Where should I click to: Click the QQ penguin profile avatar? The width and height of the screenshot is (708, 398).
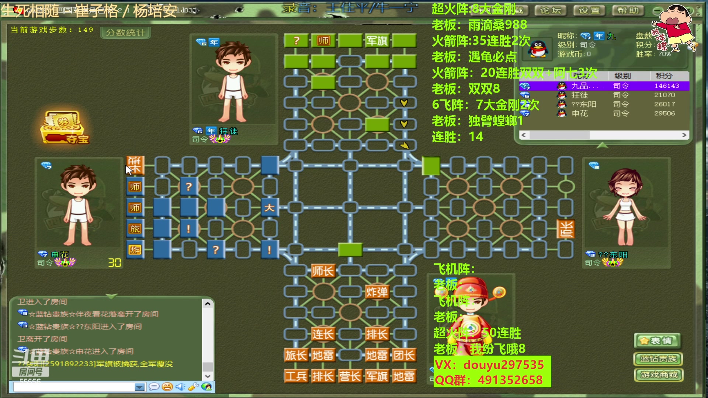pos(538,49)
